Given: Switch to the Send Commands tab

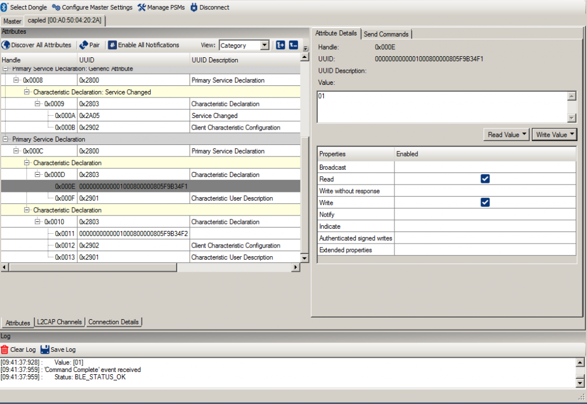Looking at the screenshot, I should pos(386,34).
